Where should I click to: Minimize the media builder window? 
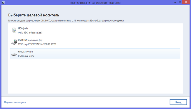click(175, 2)
